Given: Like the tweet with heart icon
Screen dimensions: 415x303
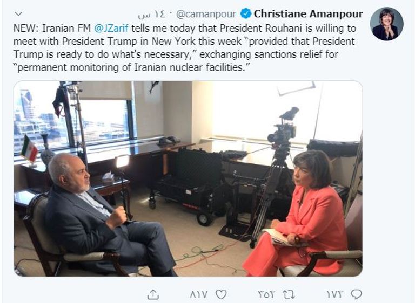Looking at the screenshot, I should [x=221, y=294].
